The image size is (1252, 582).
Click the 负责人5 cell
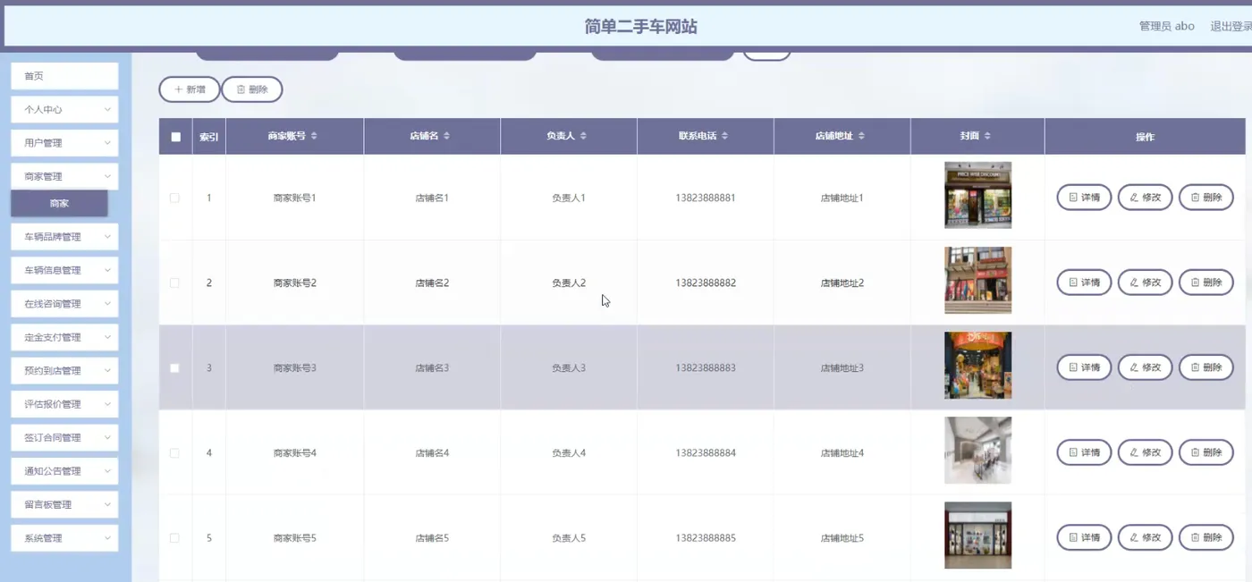tap(569, 538)
